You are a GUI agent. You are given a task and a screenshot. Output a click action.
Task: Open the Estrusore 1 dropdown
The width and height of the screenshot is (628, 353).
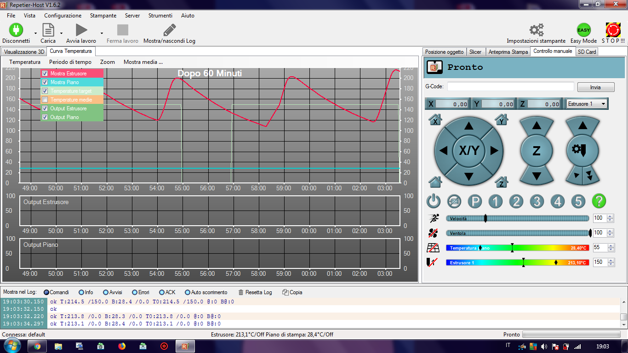coord(587,104)
